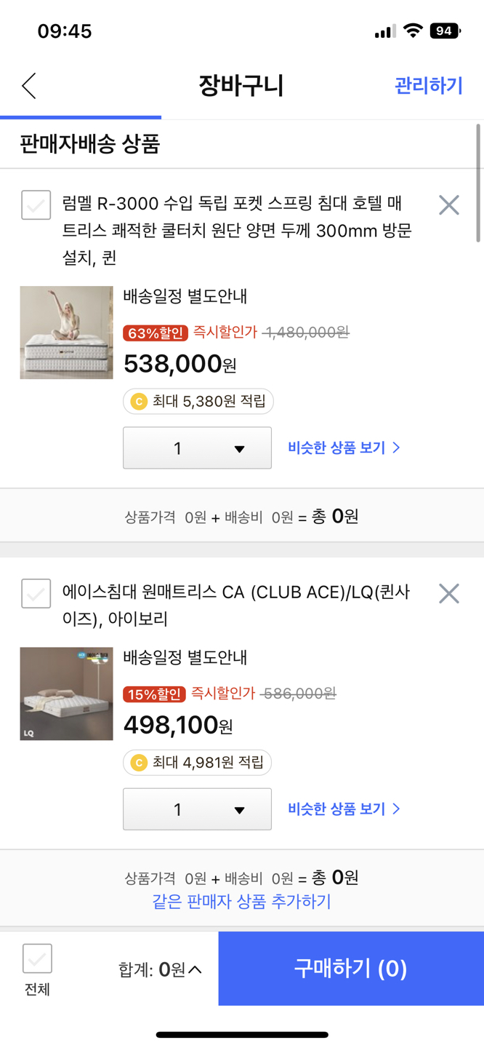Viewport: 484px width, 1048px height.
Task: Remove the 럼멜 R-3000 mattress item
Action: pyautogui.click(x=449, y=205)
